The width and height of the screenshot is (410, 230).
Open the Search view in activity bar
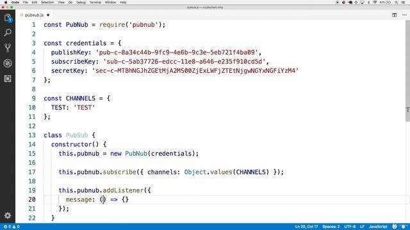[8, 33]
